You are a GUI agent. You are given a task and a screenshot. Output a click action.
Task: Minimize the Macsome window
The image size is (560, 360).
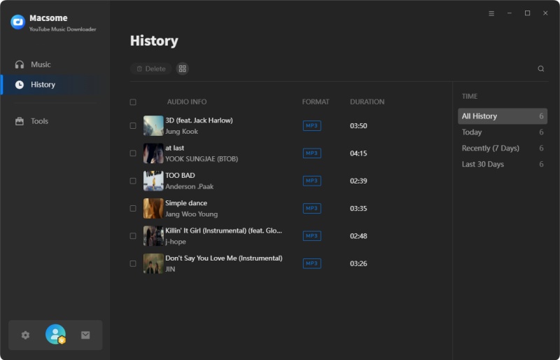pos(510,13)
